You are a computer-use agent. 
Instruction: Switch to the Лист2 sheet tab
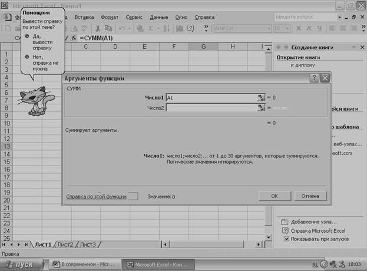click(65, 244)
